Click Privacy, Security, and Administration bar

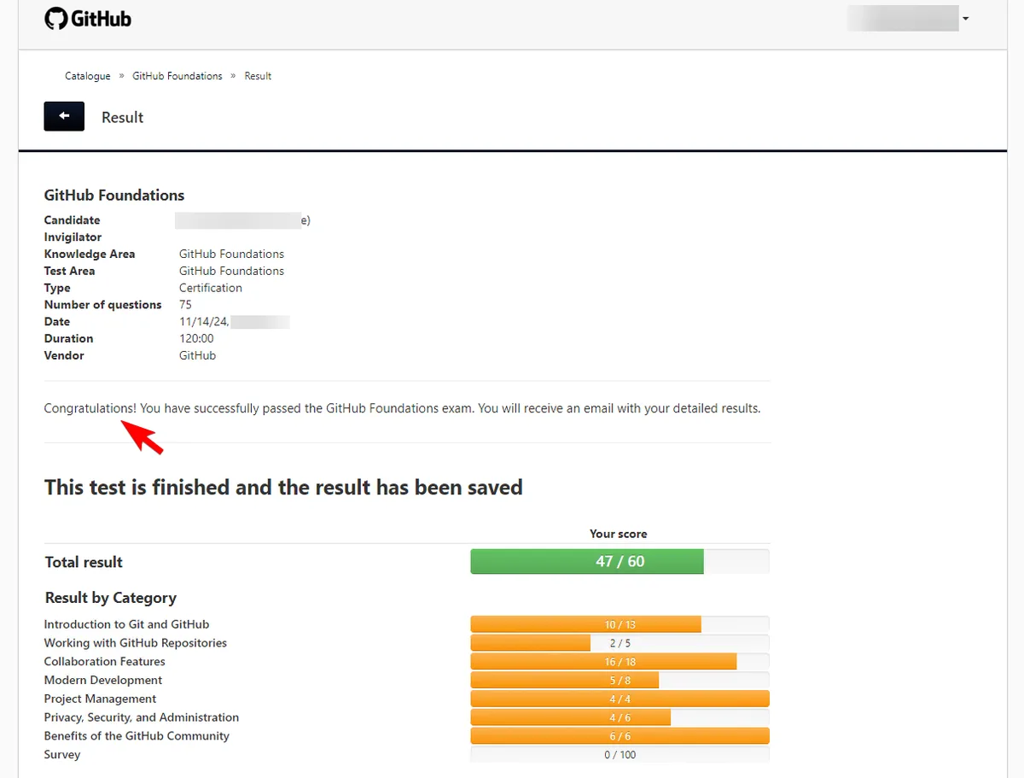620,718
